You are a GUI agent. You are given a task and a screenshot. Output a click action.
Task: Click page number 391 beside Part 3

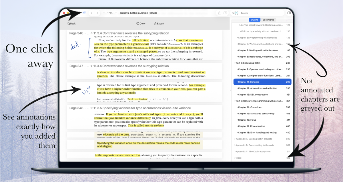click(x=288, y=101)
